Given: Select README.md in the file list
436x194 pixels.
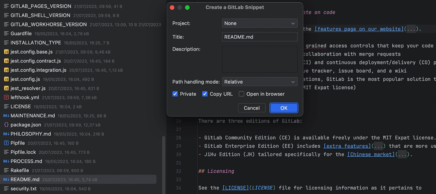Looking at the screenshot, I should click(x=25, y=180).
